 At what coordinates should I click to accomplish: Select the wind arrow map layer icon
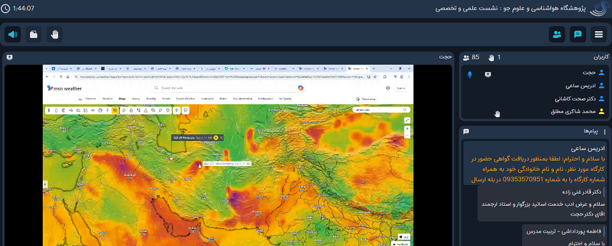point(71,110)
